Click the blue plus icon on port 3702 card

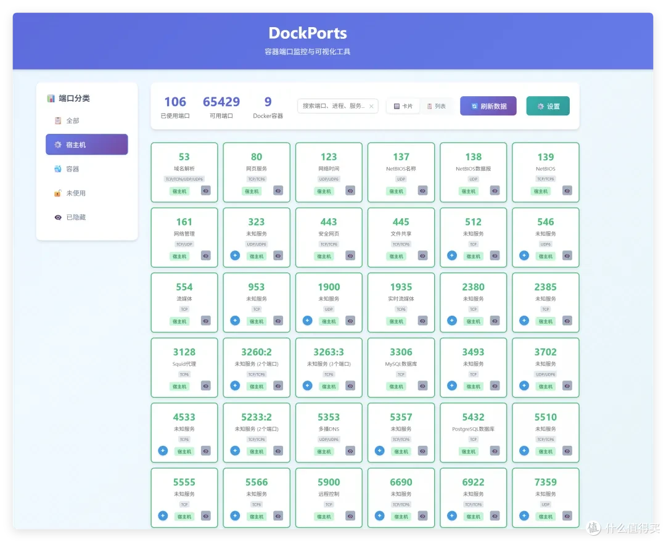pos(524,385)
